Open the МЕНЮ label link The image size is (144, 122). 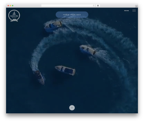(x=126, y=11)
